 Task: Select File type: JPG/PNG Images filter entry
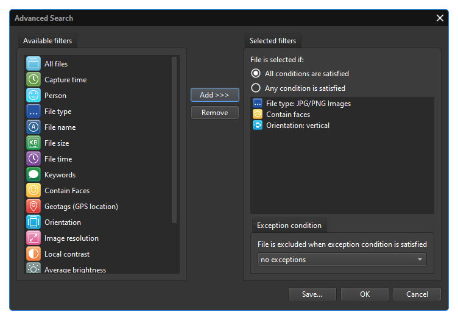[308, 104]
